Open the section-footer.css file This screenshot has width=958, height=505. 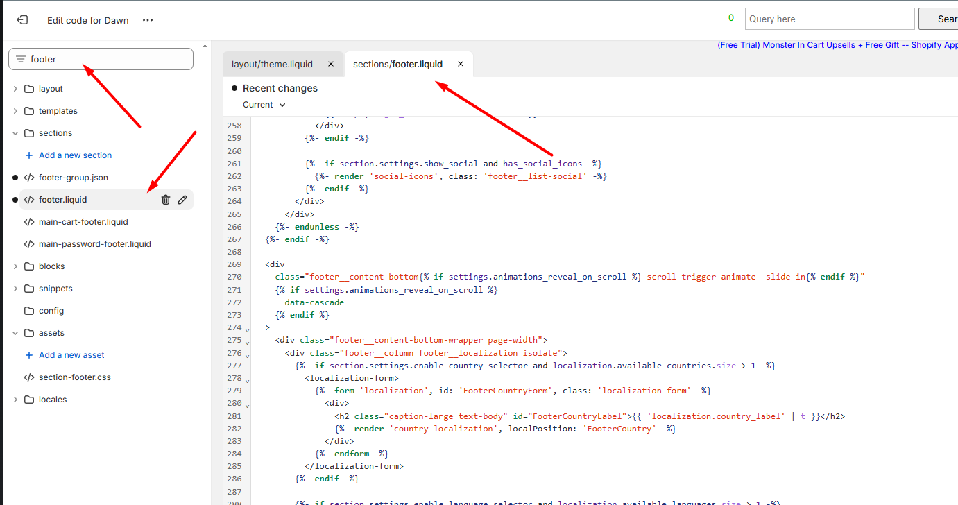pyautogui.click(x=74, y=377)
